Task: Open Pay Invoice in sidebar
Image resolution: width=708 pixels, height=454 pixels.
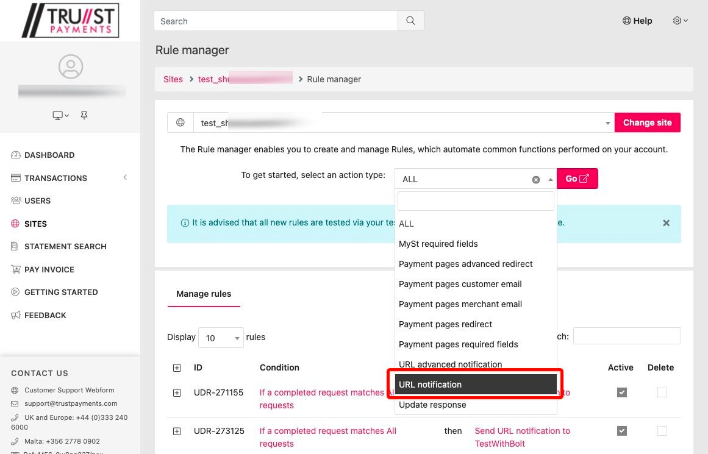Action: coord(49,269)
